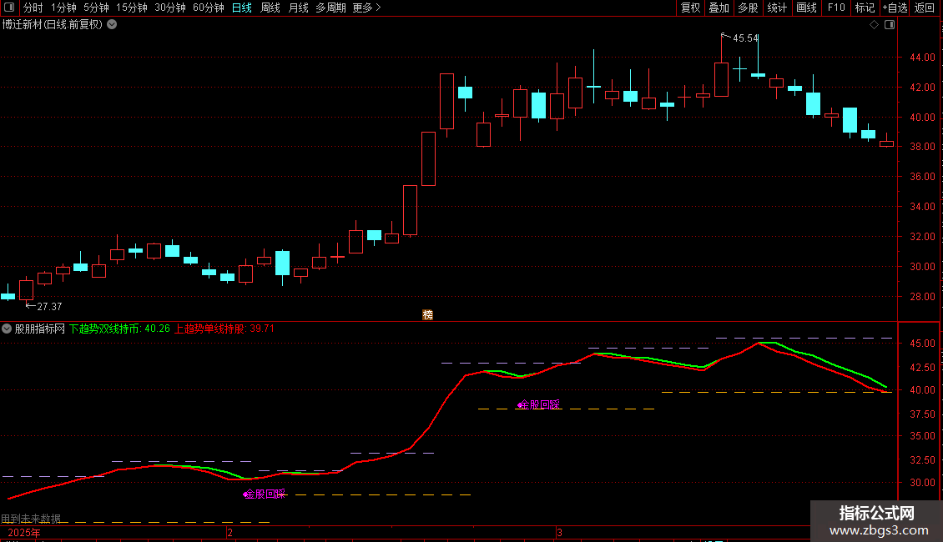
Task: Click the 返回 back button
Action: (x=925, y=8)
